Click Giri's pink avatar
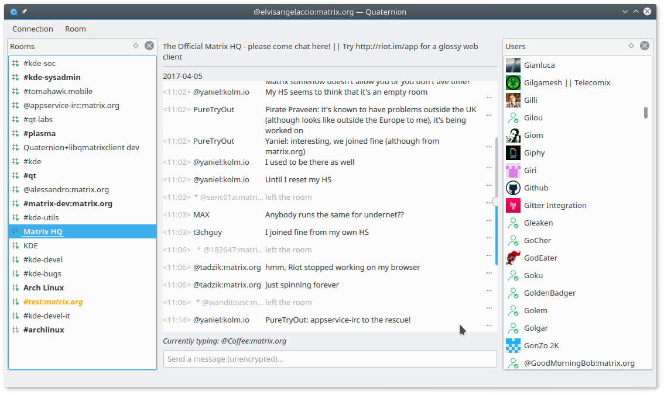The width and height of the screenshot is (664, 395). pyautogui.click(x=513, y=170)
